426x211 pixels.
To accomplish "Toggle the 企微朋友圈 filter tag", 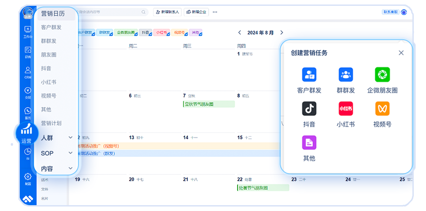I will point(125,32).
